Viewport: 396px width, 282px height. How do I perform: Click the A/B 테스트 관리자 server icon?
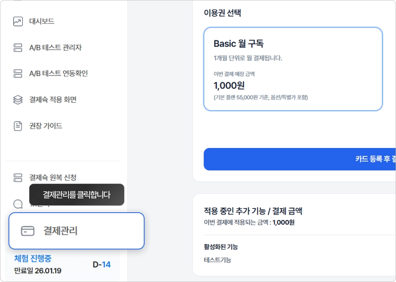[18, 48]
